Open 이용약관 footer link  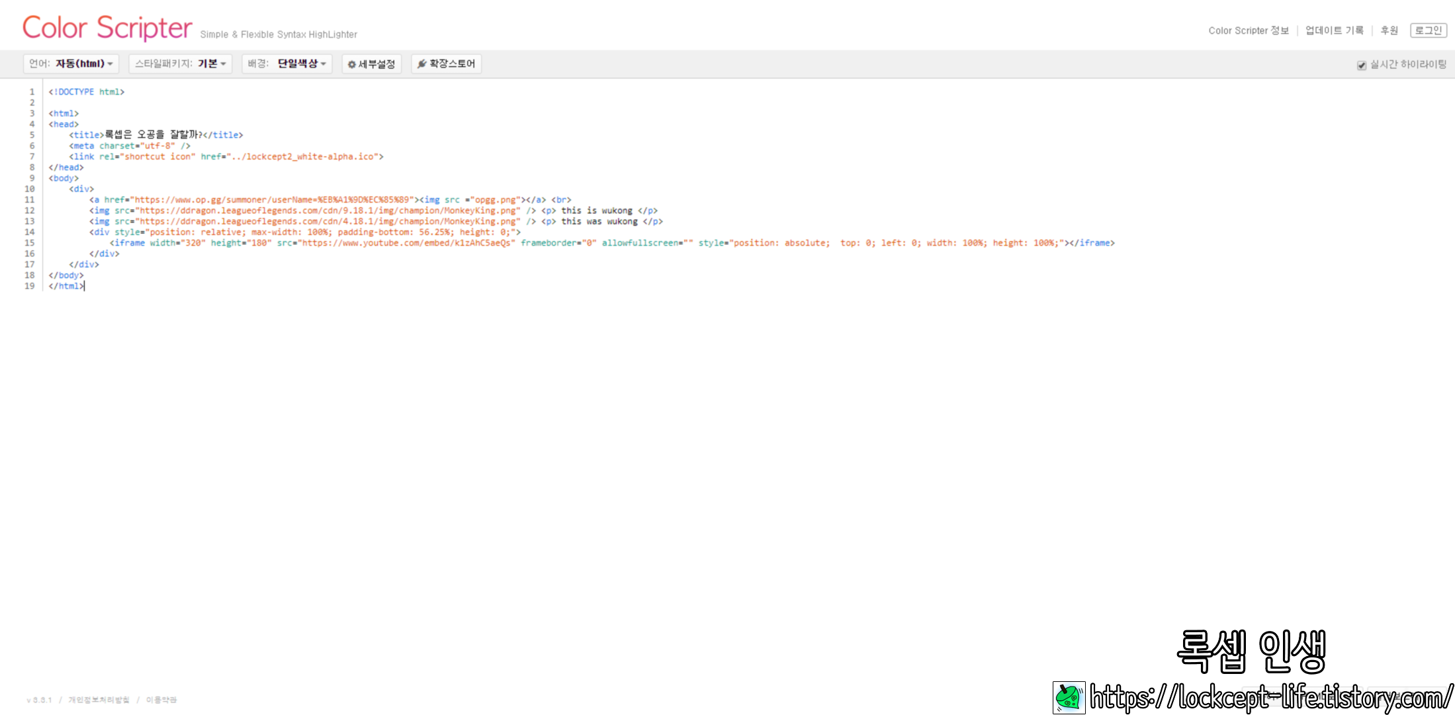[161, 700]
